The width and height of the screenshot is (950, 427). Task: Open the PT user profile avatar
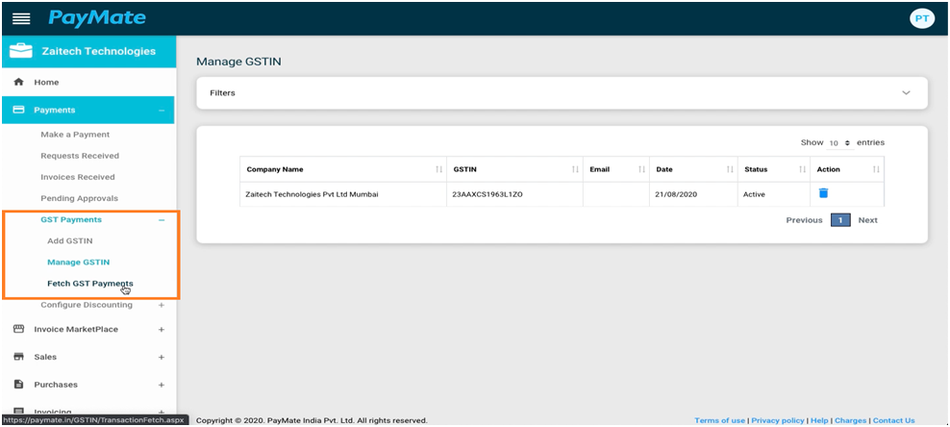(921, 19)
